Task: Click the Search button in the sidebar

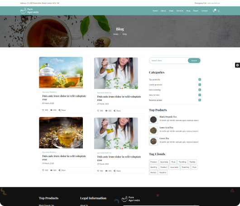Action: (194, 61)
